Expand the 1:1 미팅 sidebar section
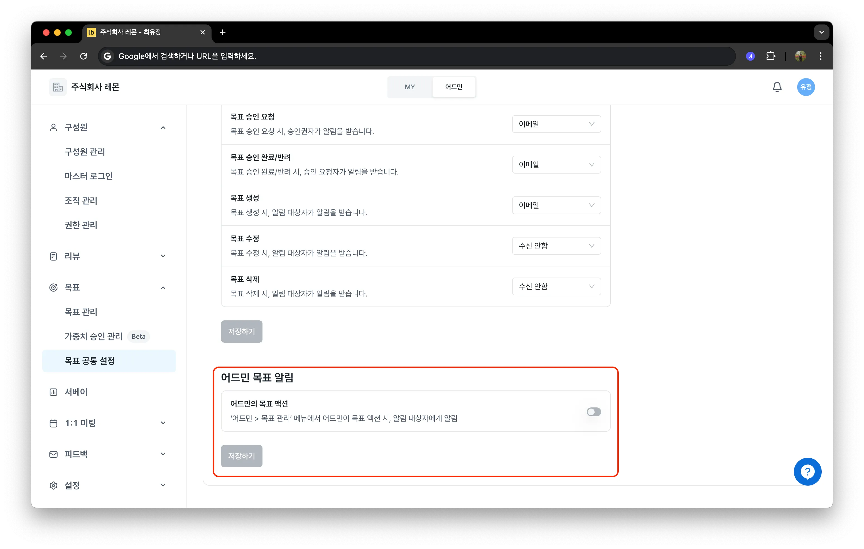 tap(163, 423)
